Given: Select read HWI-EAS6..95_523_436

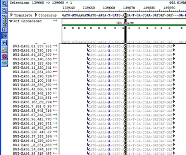Looking at the screenshot, I should pyautogui.click(x=32, y=63).
